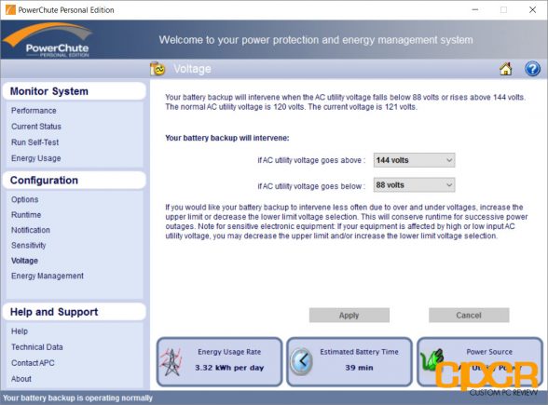Click the Estimated Battery Time clock icon
Image resolution: width=548 pixels, height=405 pixels.
pyautogui.click(x=302, y=361)
